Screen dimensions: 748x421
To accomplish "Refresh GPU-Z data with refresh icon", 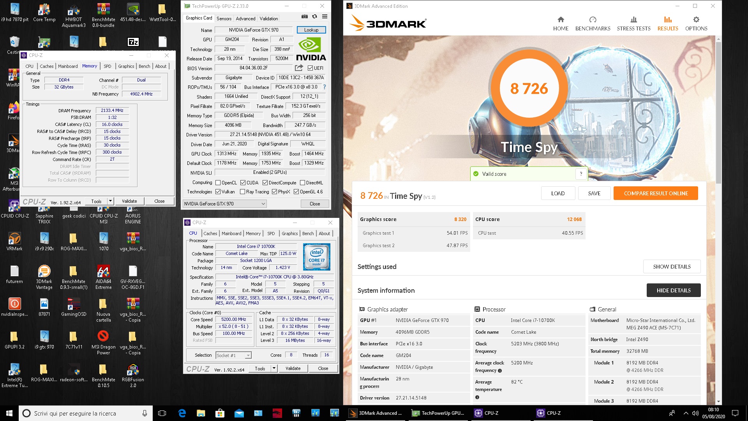I will (x=314, y=17).
